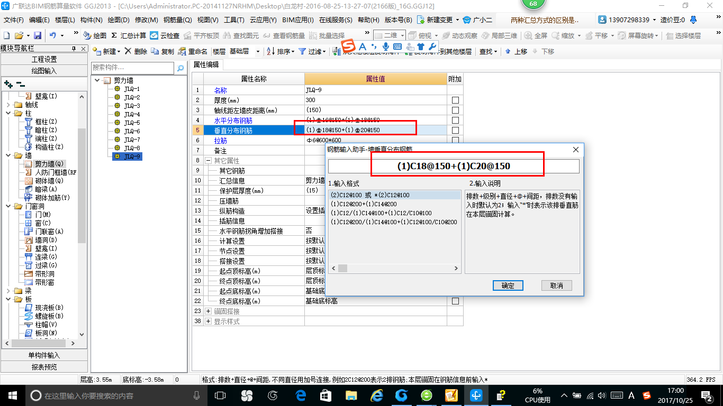Open Windows Start menu
The width and height of the screenshot is (723, 406).
12,395
